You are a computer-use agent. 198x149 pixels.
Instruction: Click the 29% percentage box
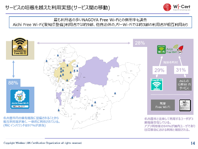[x=160, y=70]
